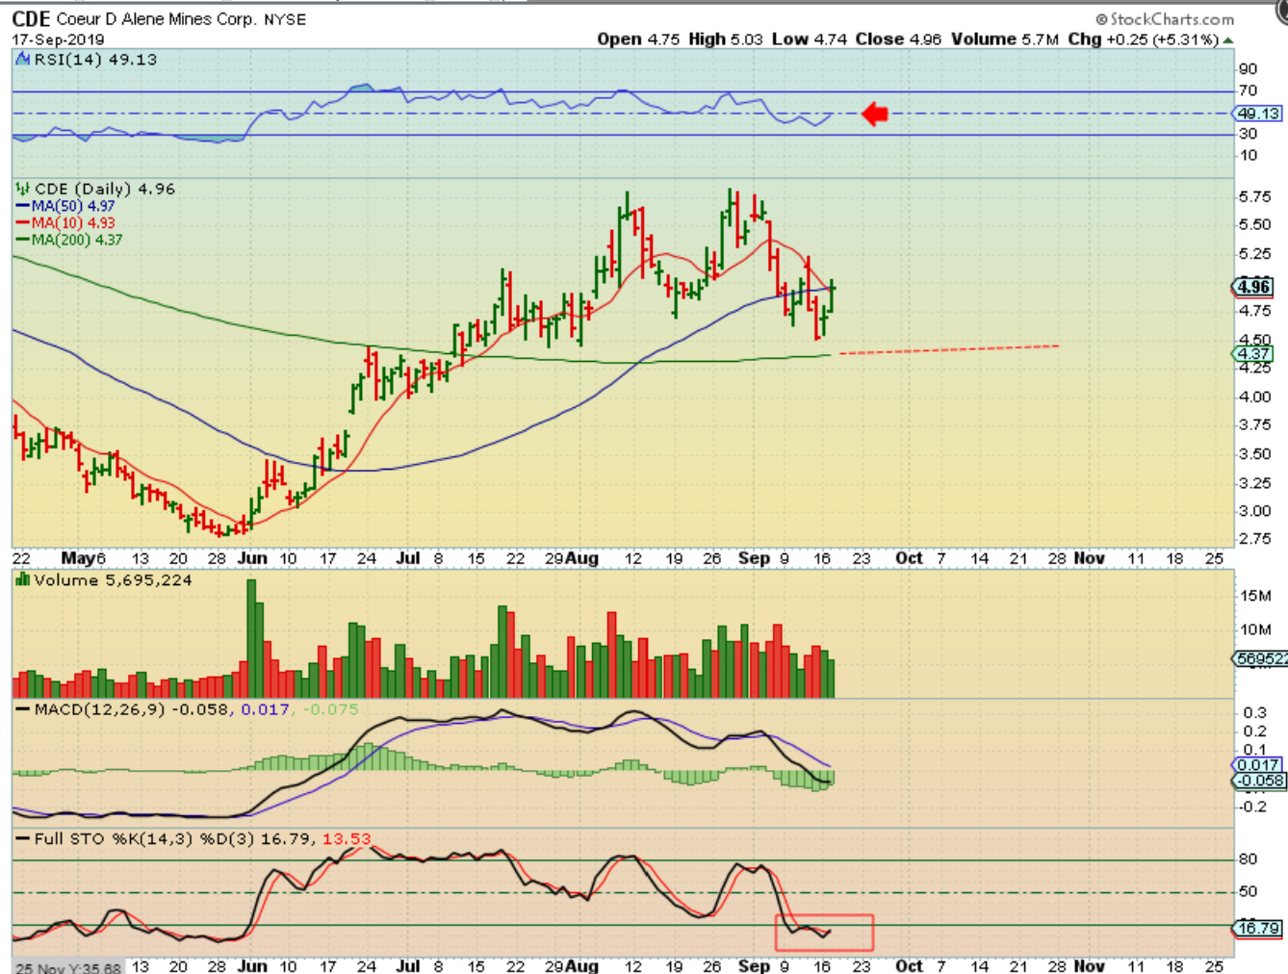Click the 30 label on the RSI axis
This screenshot has width=1288, height=974.
pyautogui.click(x=1248, y=134)
